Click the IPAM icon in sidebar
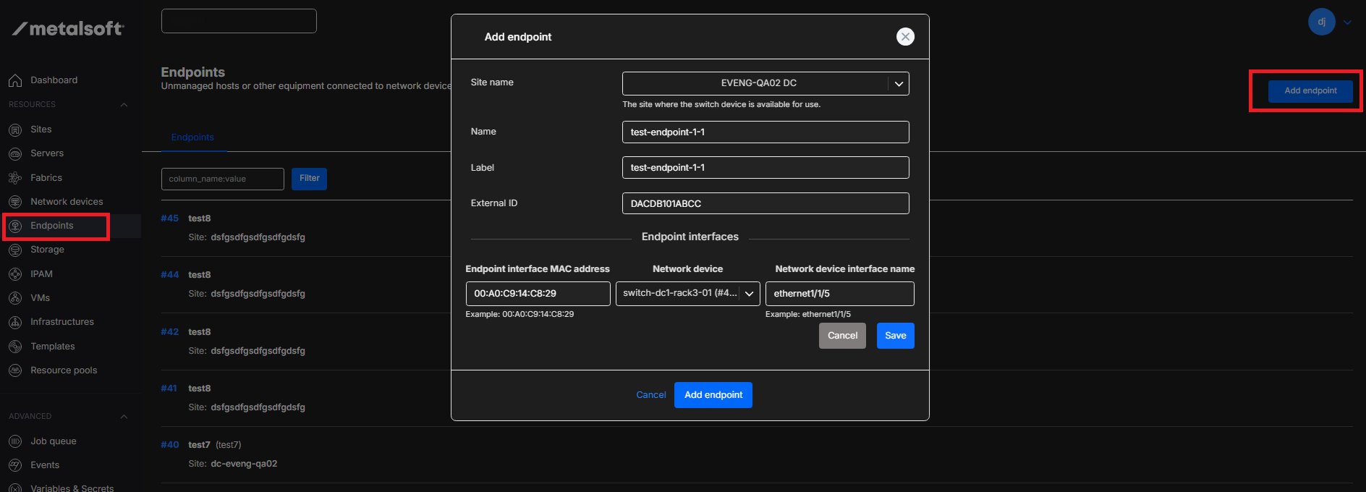The image size is (1366, 492). [15, 274]
